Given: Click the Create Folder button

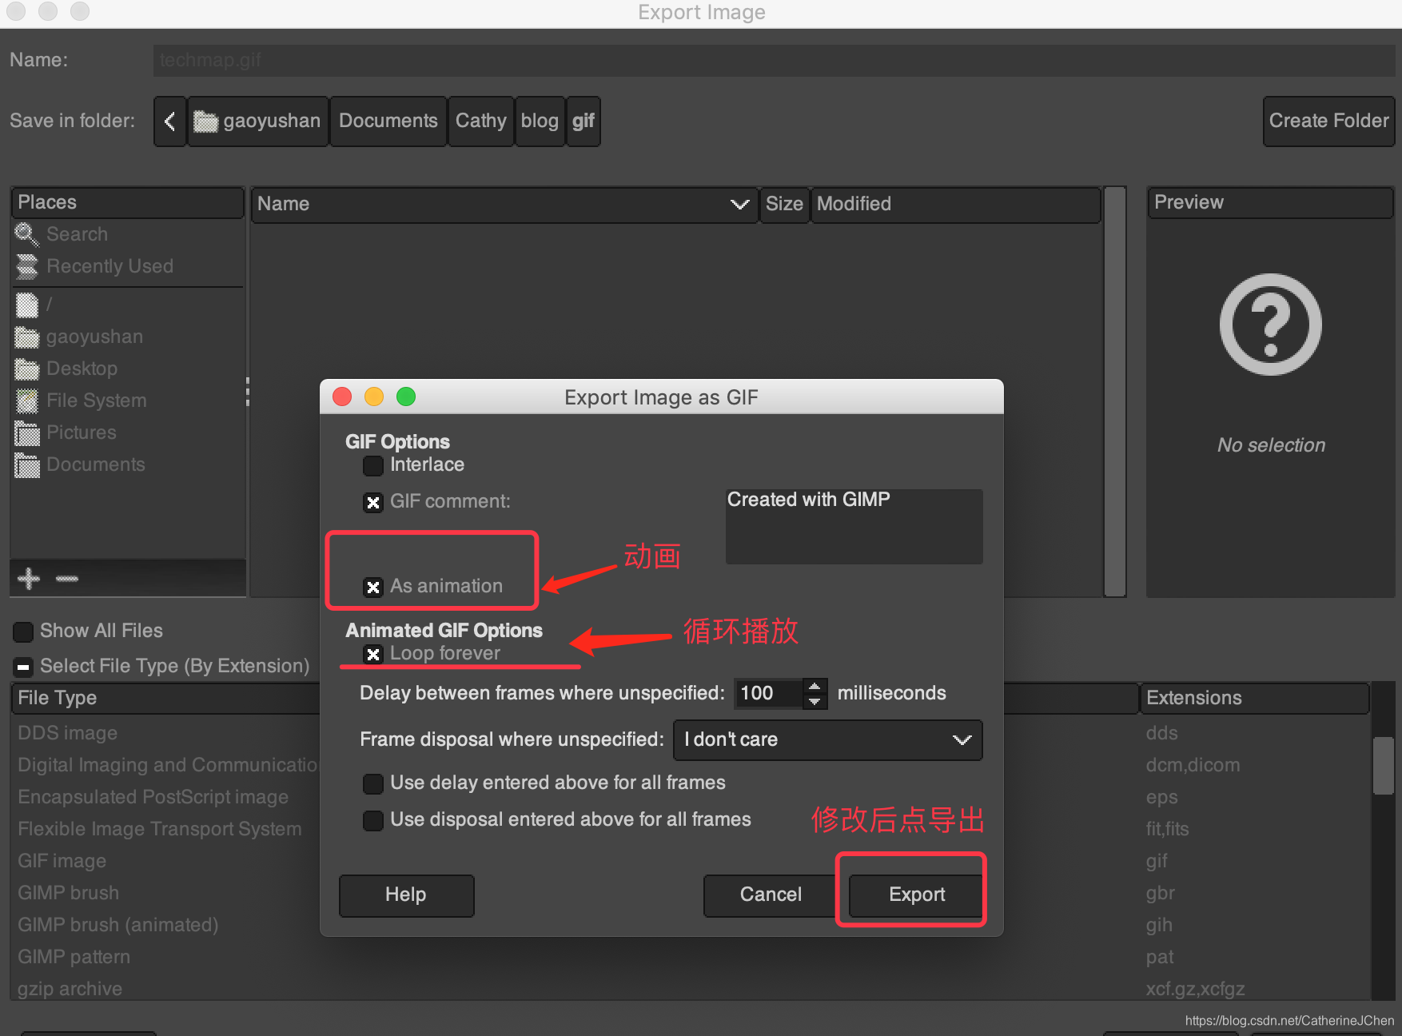Looking at the screenshot, I should tap(1328, 121).
